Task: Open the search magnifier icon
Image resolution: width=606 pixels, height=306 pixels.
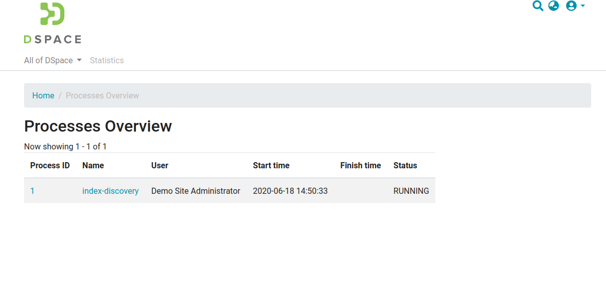Action: (x=538, y=6)
